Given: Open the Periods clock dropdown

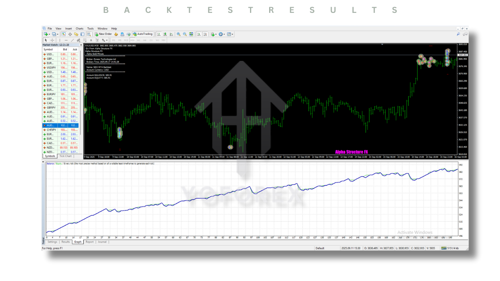Looking at the screenshot, I should tap(222, 34).
